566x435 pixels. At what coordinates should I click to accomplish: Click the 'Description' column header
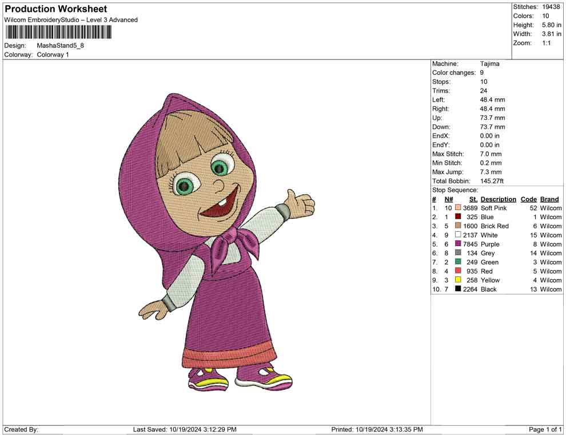[499, 199]
